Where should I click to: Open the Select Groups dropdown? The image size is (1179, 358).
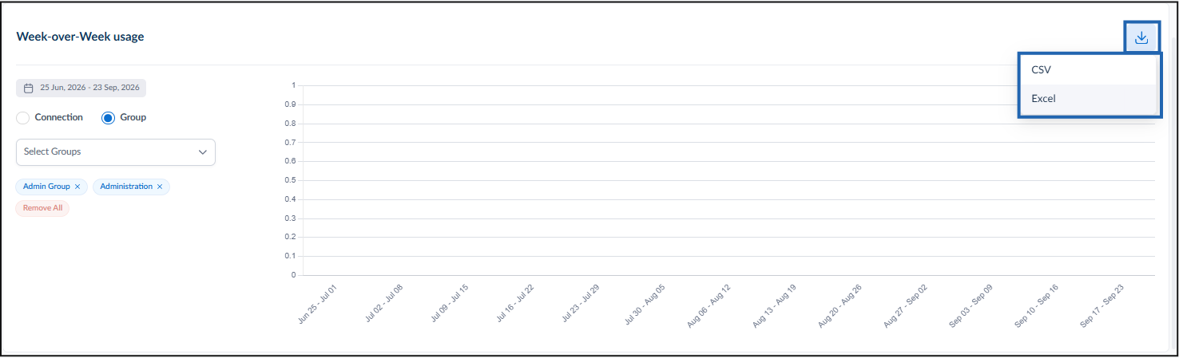click(116, 152)
